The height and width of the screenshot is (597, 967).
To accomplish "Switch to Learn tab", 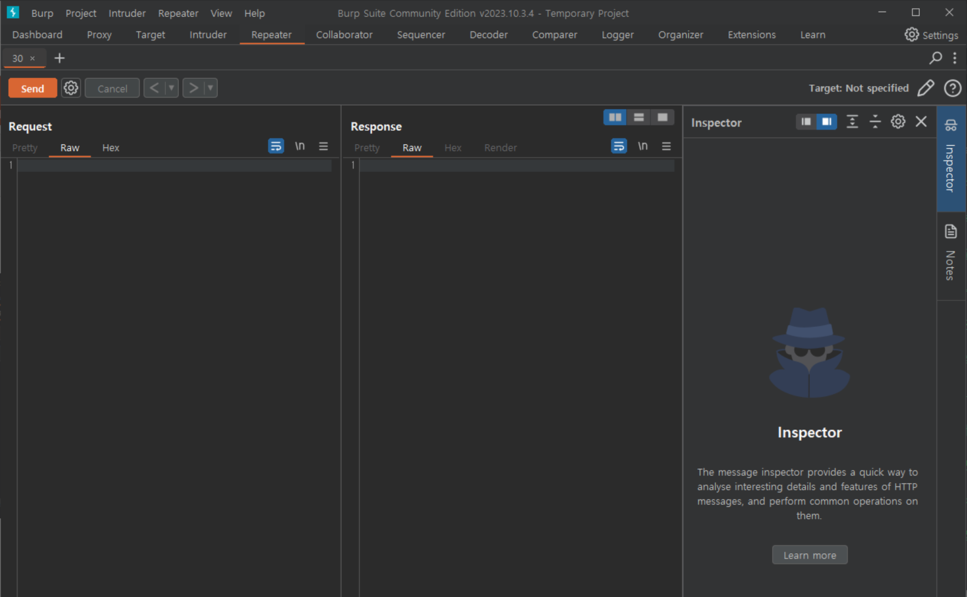I will pyautogui.click(x=813, y=34).
